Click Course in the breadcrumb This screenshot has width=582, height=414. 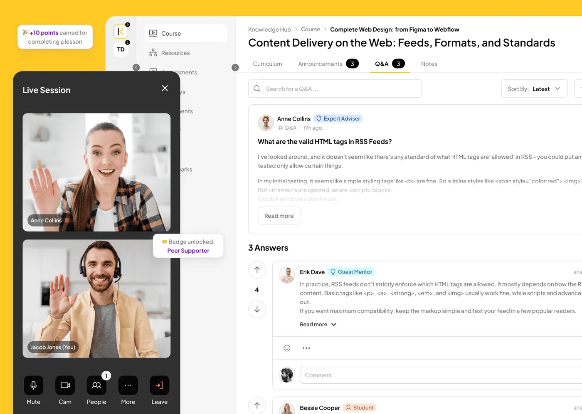point(311,30)
